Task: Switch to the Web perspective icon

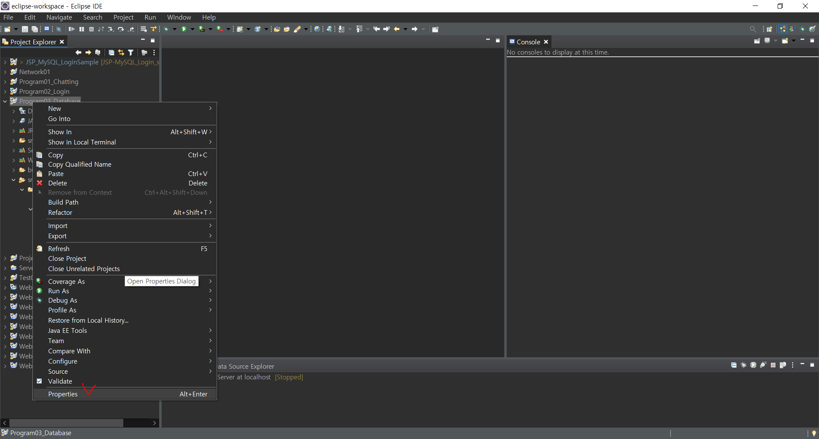Action: pos(813,29)
